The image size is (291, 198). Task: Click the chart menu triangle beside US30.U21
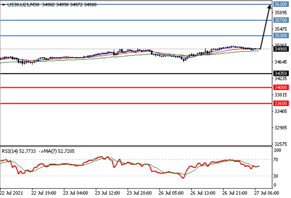click(4, 5)
